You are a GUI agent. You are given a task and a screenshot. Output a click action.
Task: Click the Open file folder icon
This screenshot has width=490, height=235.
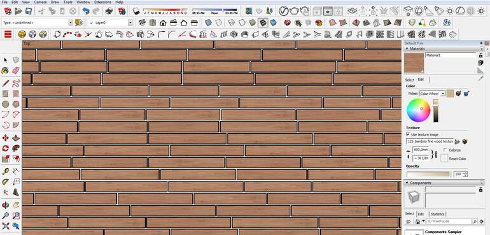[18, 11]
